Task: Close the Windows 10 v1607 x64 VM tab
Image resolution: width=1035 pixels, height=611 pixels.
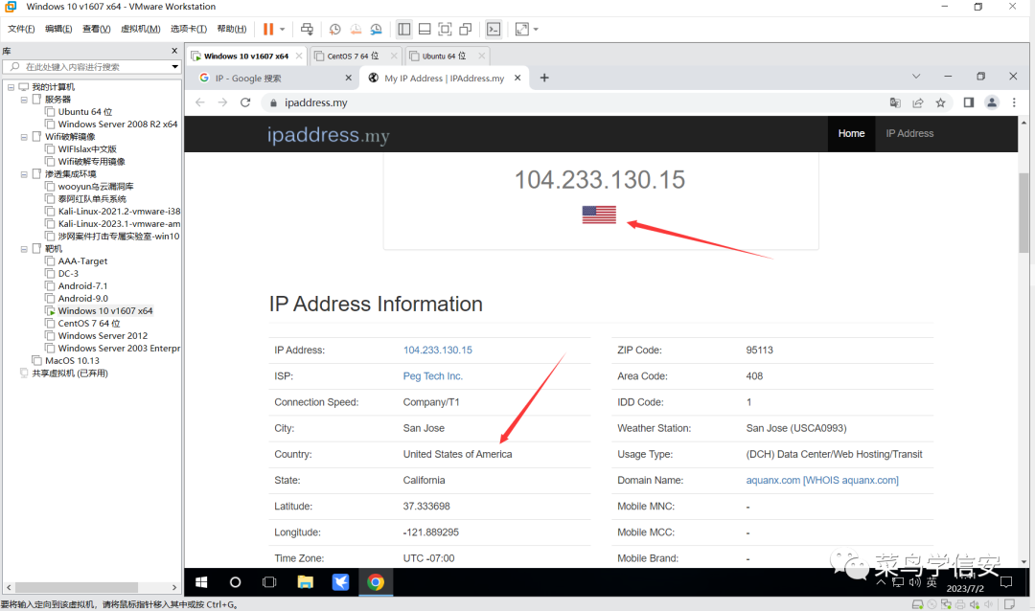Action: tap(299, 57)
